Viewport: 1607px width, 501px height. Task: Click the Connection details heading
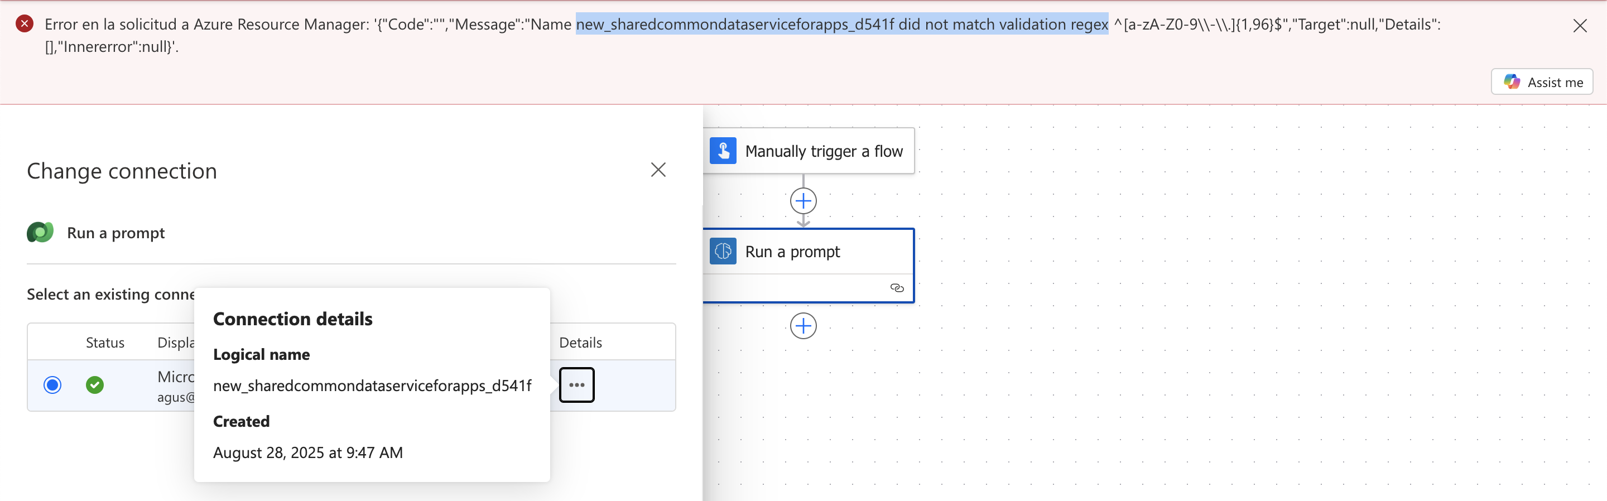click(292, 319)
